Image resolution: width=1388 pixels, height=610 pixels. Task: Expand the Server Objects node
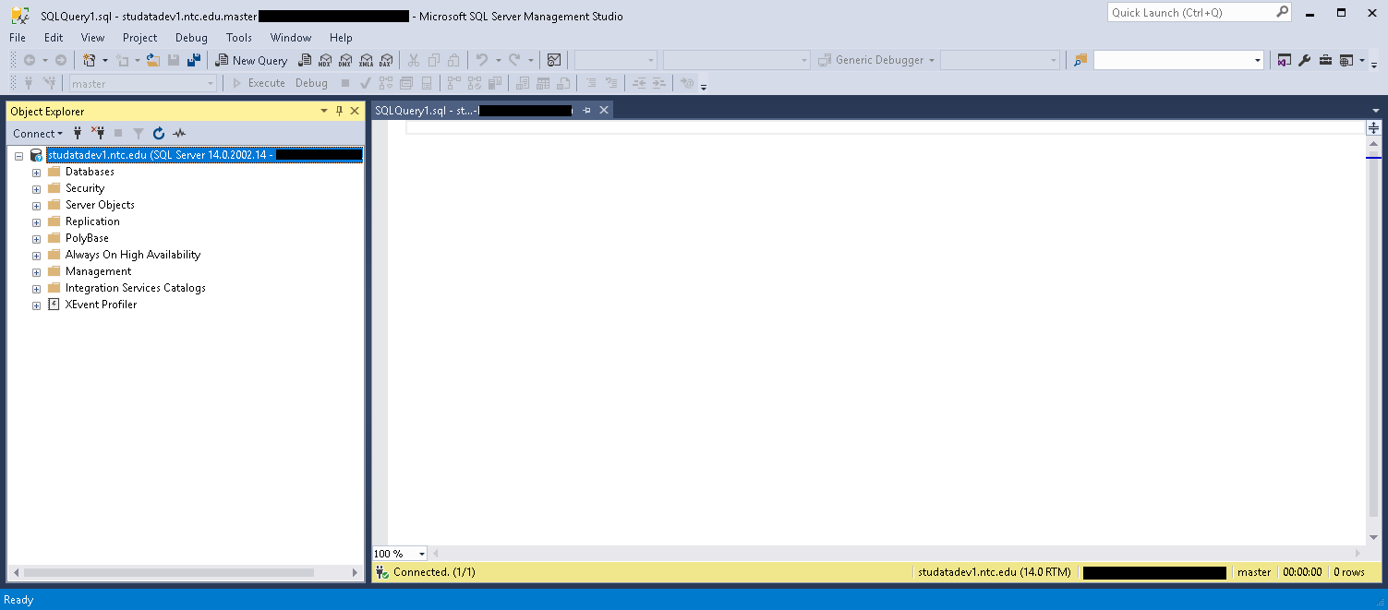click(36, 205)
